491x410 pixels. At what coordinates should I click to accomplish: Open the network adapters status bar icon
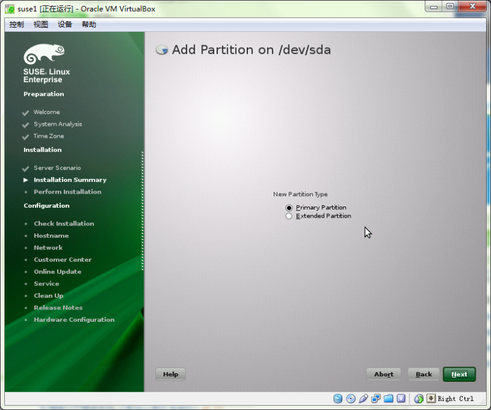click(376, 398)
